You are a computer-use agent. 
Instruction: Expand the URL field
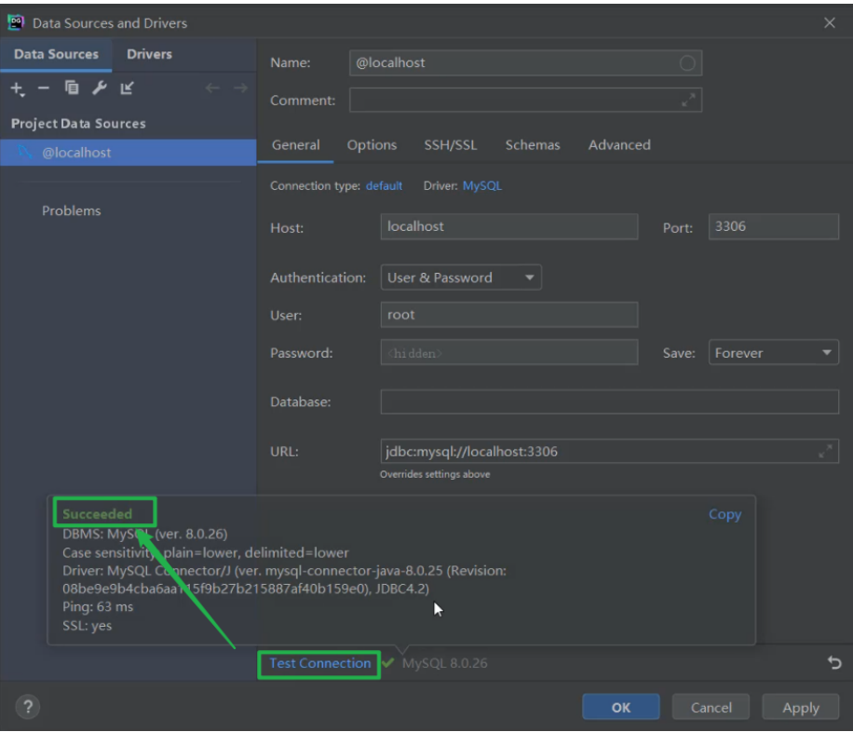pyautogui.click(x=825, y=451)
